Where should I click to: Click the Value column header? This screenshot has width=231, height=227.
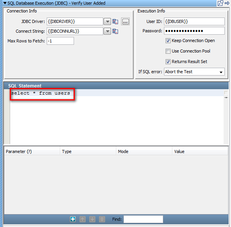click(x=200, y=151)
